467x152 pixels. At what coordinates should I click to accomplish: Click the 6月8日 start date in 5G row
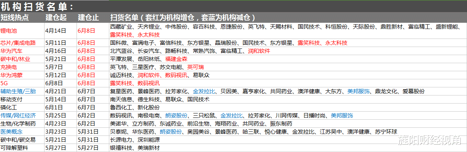(x=53, y=83)
